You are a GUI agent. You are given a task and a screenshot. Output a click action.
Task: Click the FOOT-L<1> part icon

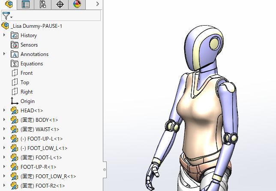click(14, 158)
